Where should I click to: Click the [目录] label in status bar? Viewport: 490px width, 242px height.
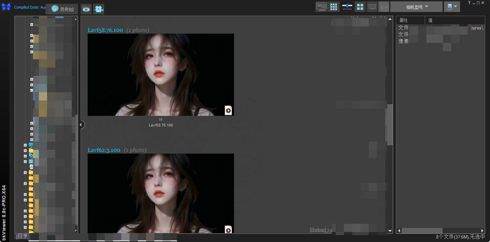pos(23,237)
